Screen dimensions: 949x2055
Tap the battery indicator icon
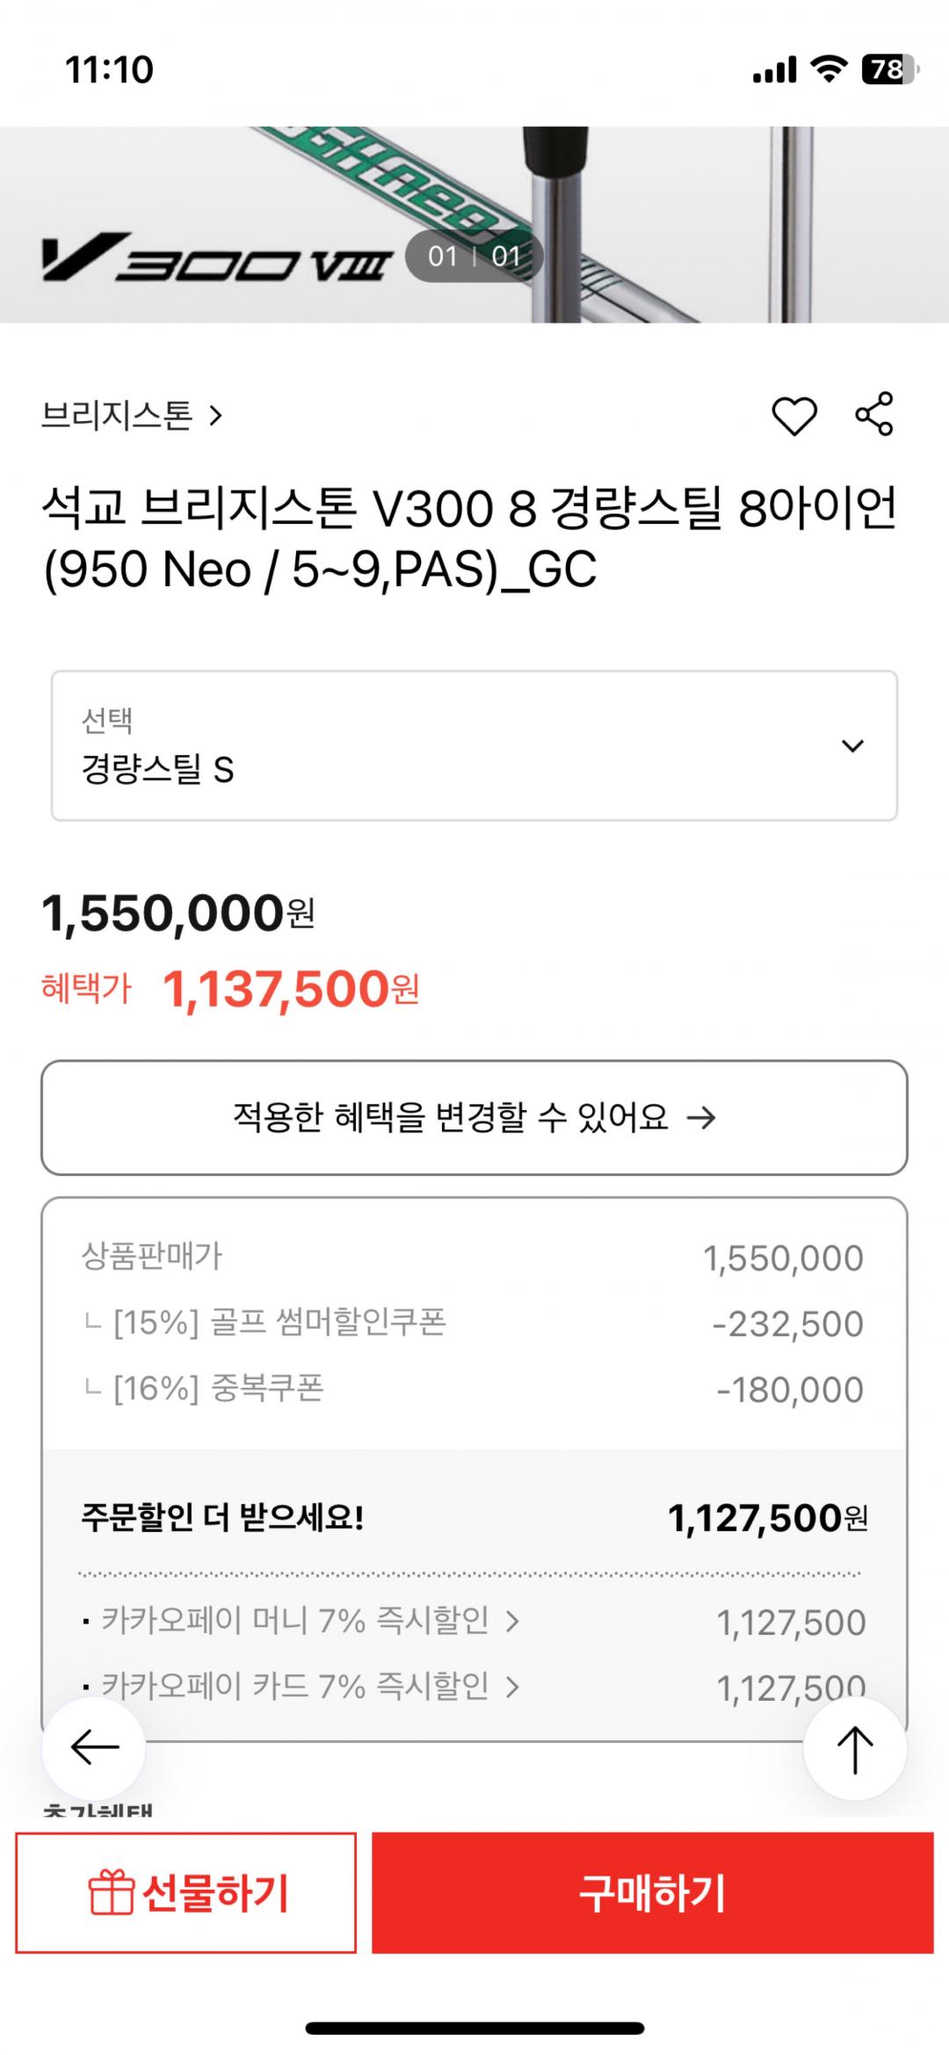click(x=889, y=69)
